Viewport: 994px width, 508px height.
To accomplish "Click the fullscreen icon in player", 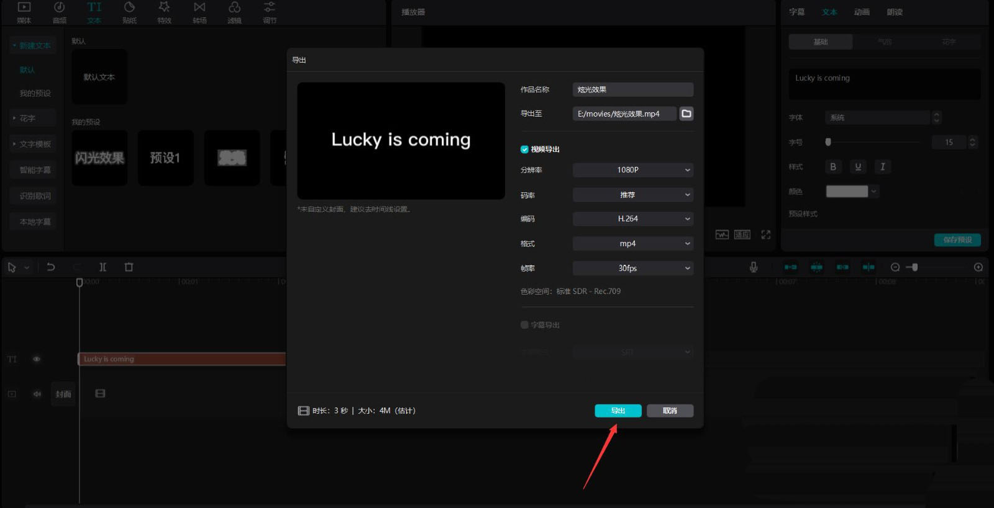I will point(765,234).
